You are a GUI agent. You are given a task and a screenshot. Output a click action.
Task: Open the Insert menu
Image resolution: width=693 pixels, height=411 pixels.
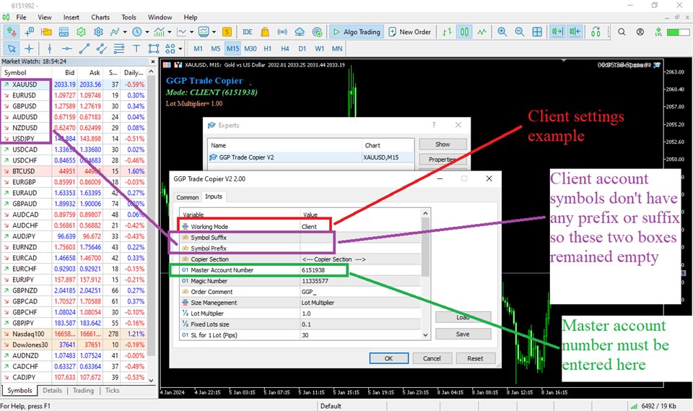71,17
